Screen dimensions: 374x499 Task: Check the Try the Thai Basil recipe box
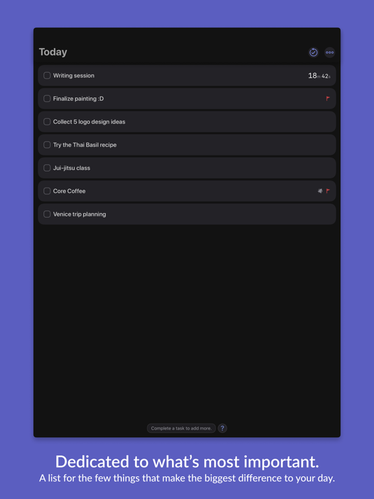47,145
